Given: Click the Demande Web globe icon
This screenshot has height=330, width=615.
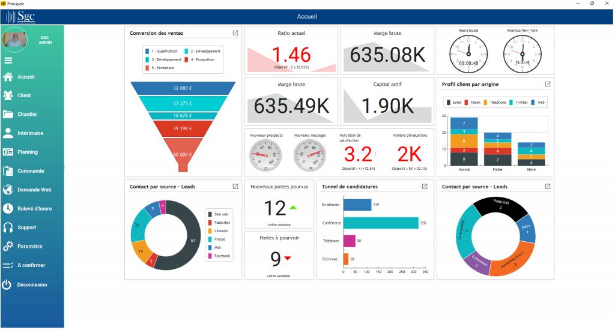Looking at the screenshot, I should (x=8, y=190).
